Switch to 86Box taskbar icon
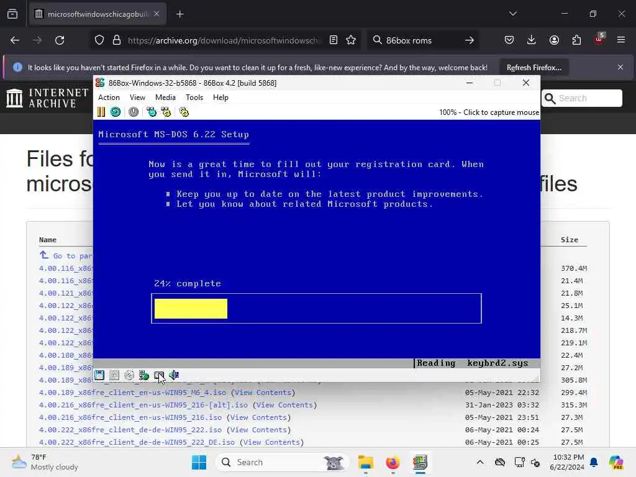The image size is (636, 477). tap(420, 462)
